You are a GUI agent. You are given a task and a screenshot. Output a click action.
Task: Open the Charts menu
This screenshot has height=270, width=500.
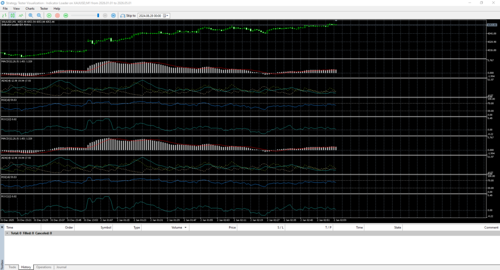click(30, 9)
